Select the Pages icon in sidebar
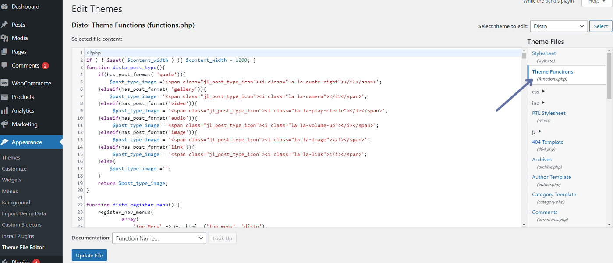The height and width of the screenshot is (263, 613). [4, 52]
